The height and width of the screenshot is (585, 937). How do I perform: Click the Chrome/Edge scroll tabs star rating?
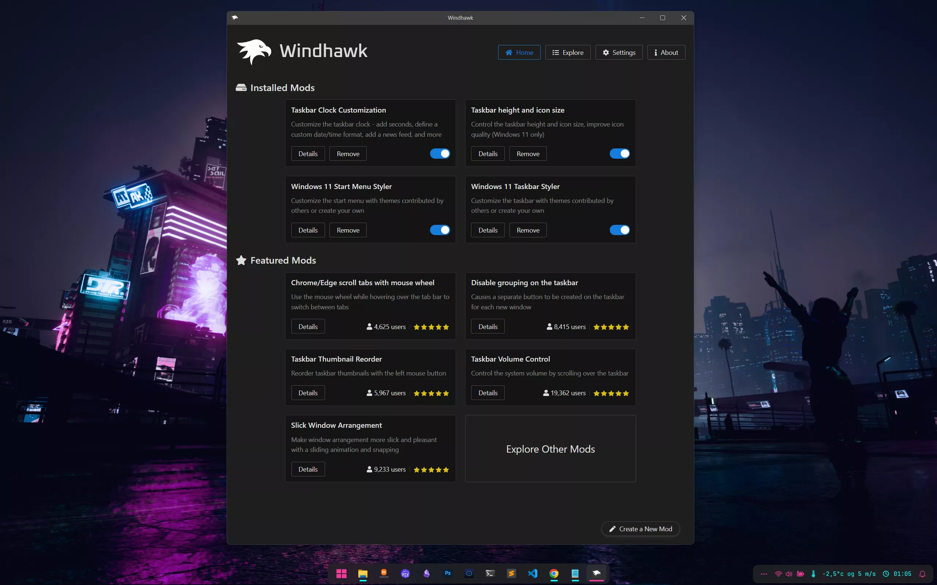click(431, 327)
